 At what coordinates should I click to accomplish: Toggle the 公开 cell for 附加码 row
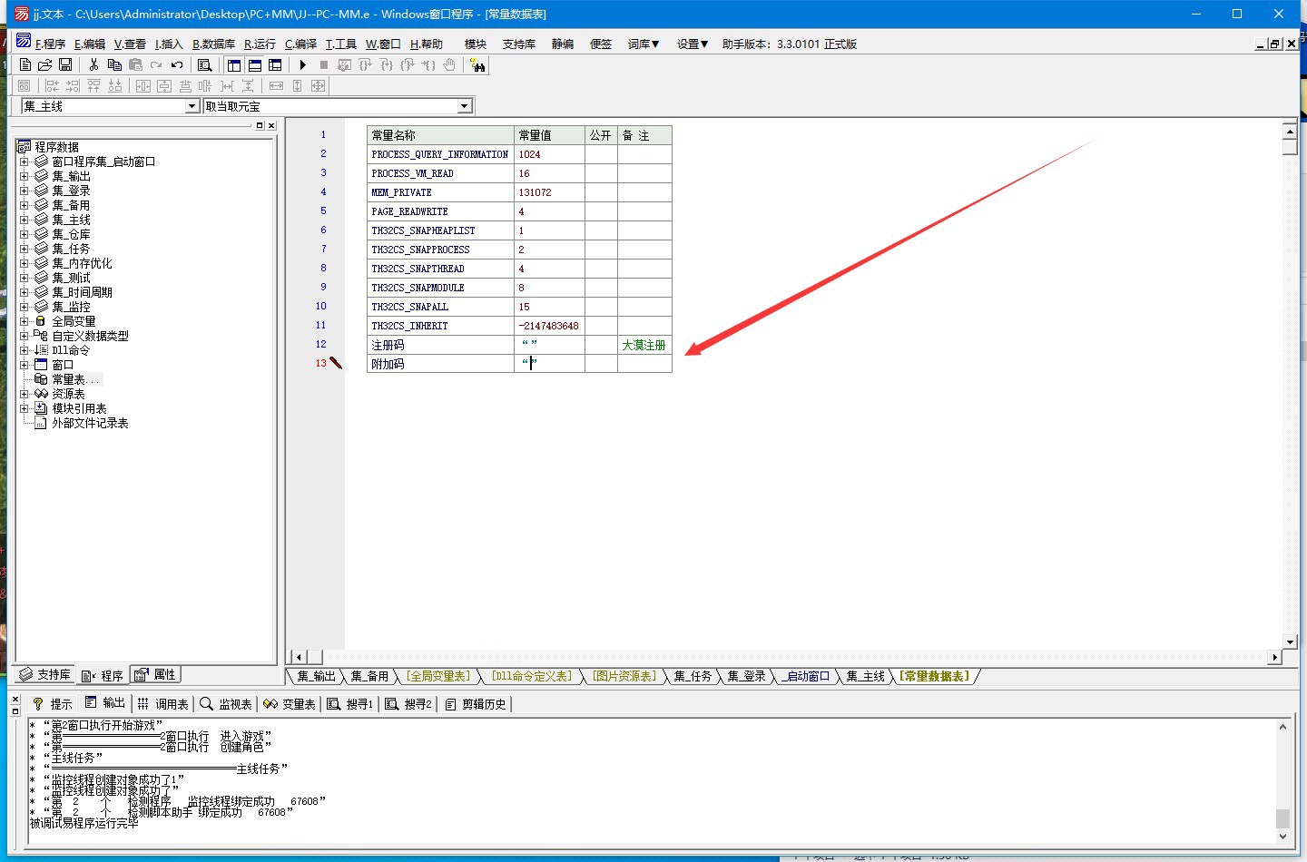tap(601, 364)
